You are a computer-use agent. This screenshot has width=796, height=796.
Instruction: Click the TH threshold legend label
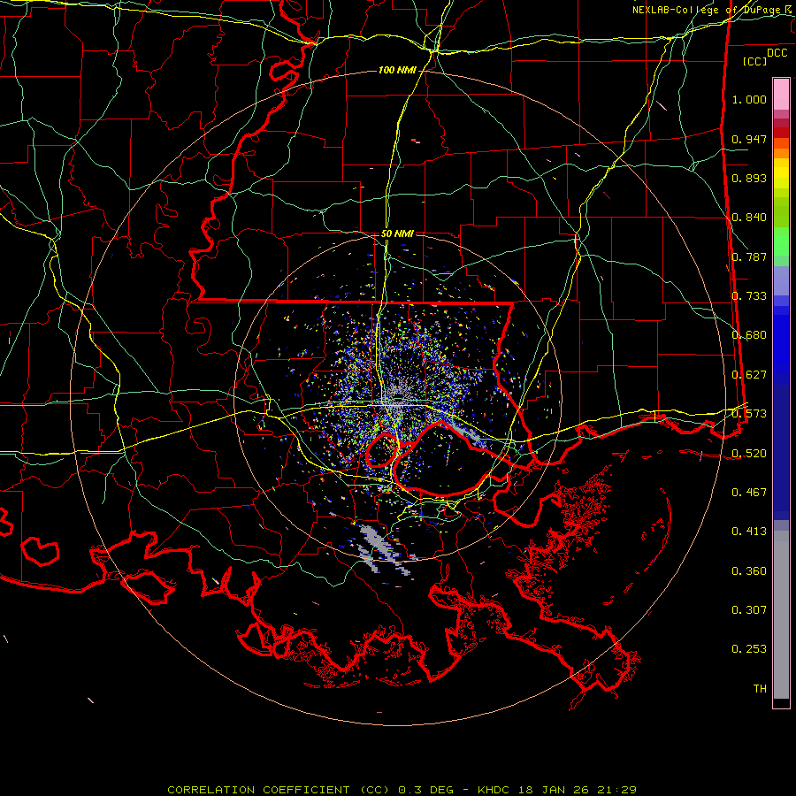point(760,689)
